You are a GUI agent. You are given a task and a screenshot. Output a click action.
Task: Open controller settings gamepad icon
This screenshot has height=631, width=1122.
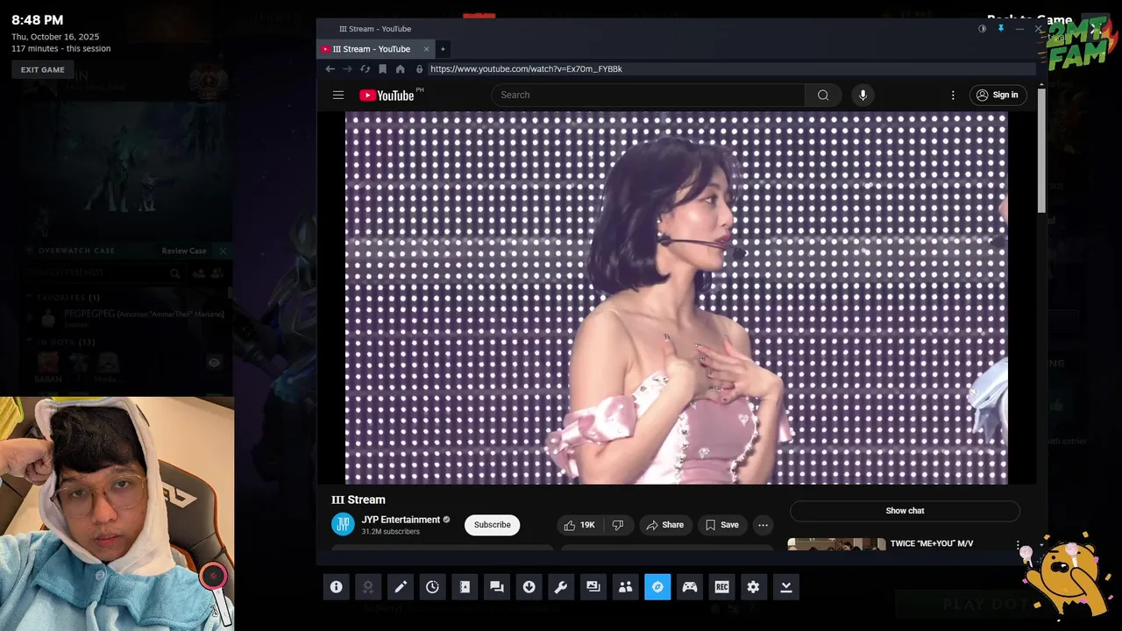(690, 587)
